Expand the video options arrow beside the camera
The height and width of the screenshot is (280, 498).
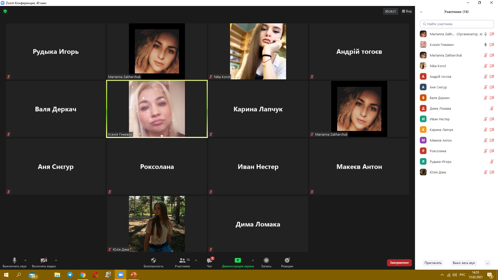coord(56,260)
